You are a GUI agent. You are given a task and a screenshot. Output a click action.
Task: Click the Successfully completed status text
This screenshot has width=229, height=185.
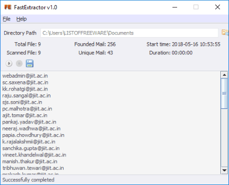(28, 180)
